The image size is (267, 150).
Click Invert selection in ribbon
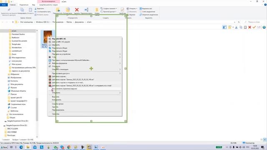click(x=149, y=15)
